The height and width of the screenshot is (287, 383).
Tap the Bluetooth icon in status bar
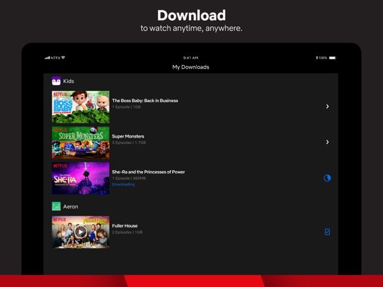point(317,58)
